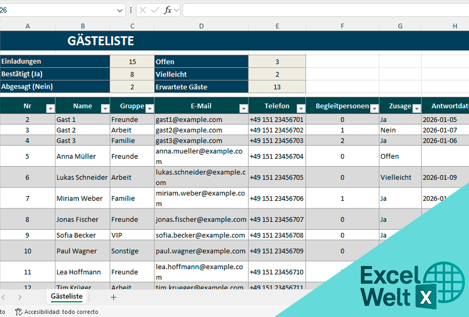Click the GÄSTELISTE title cell
This screenshot has width=469, height=317.
point(101,41)
